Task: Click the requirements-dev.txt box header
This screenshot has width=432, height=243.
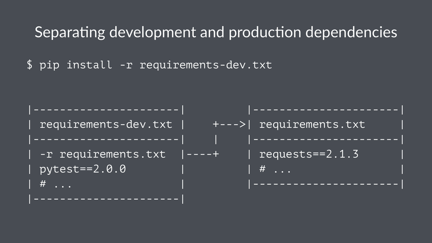Action: [106, 124]
